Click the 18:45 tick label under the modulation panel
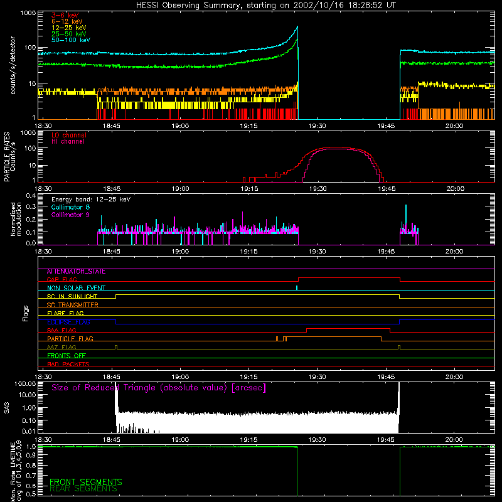This screenshot has height=502, width=502. [x=112, y=252]
